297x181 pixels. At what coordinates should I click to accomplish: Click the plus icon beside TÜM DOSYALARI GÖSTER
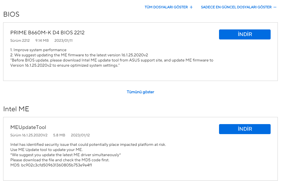pos(191,7)
